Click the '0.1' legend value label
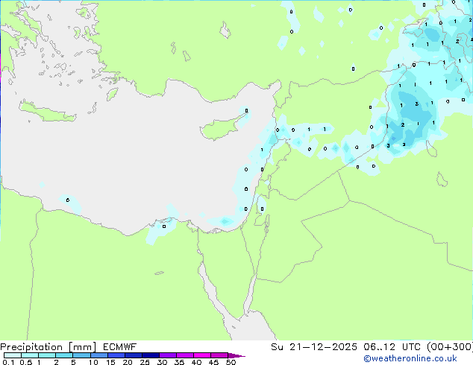473x365 pixels. (x=8, y=362)
